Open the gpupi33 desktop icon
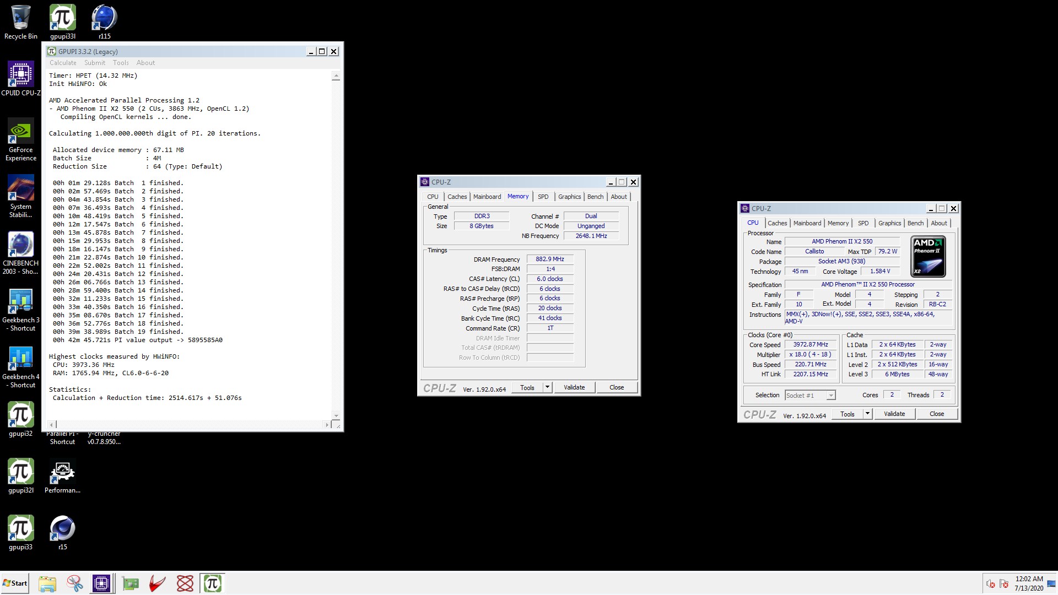 (21, 533)
